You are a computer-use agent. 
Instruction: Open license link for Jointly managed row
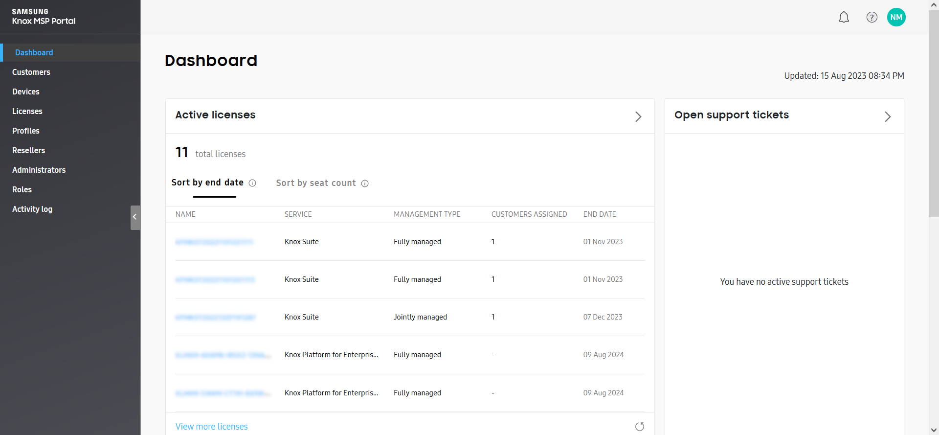[215, 317]
